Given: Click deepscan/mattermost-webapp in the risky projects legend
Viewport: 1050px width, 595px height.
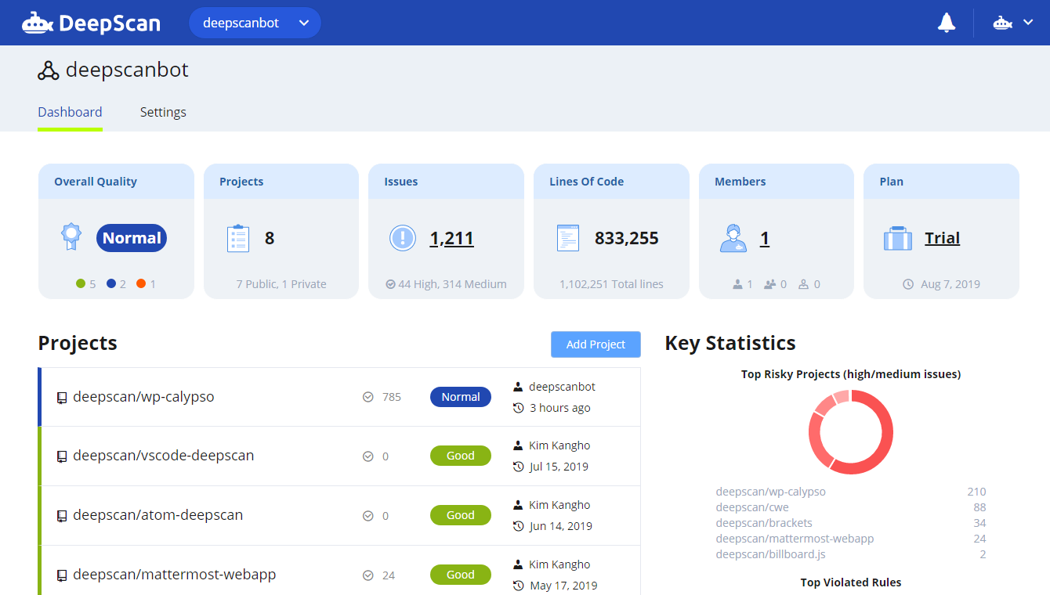Looking at the screenshot, I should (x=795, y=539).
